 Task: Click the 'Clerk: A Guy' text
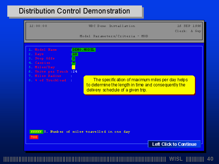pyautogui.click(x=188, y=31)
